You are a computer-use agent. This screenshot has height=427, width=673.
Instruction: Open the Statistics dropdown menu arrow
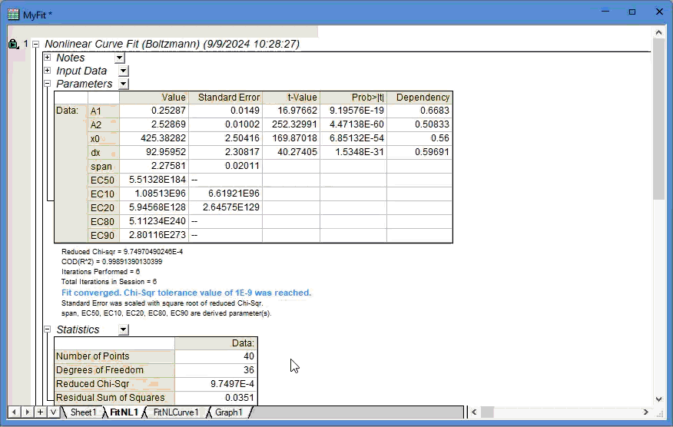[x=124, y=329]
